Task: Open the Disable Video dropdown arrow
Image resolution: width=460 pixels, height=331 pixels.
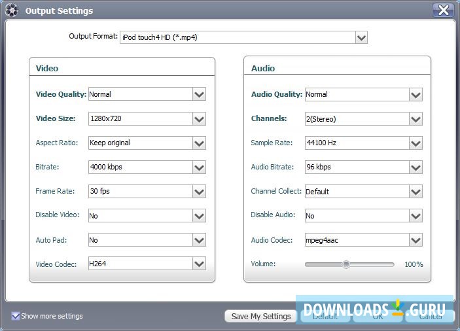Action: point(199,216)
